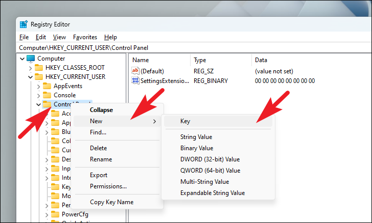The height and width of the screenshot is (223, 372).
Task: Click the (Default) string value icon
Action: click(x=135, y=71)
